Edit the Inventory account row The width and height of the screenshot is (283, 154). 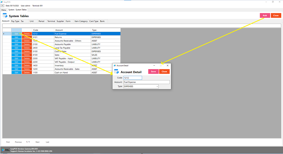pos(17,65)
